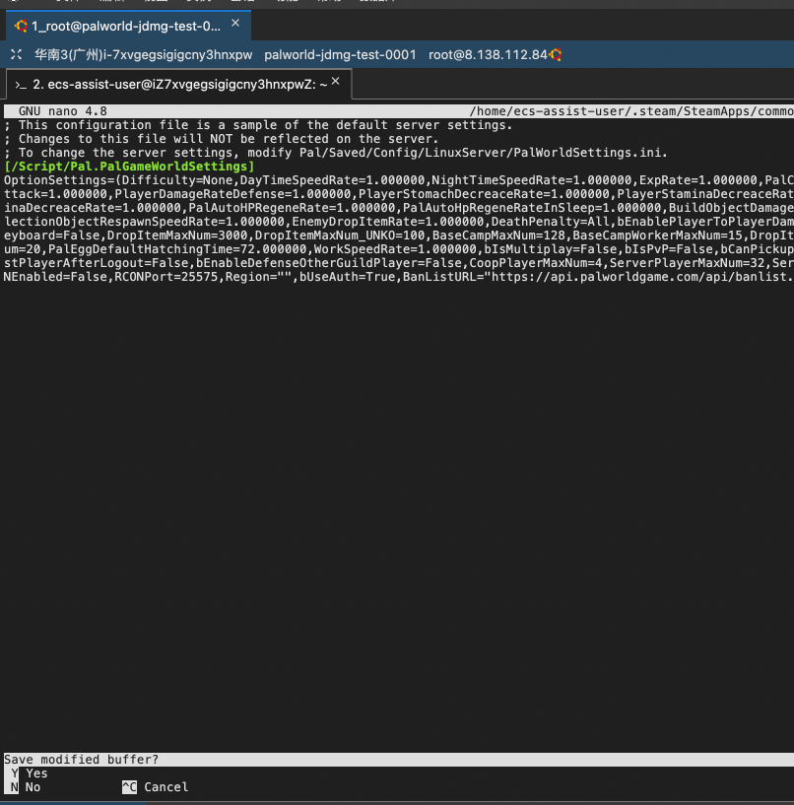Click the WorkSpeedRate=1.000000 setting text

(x=395, y=249)
